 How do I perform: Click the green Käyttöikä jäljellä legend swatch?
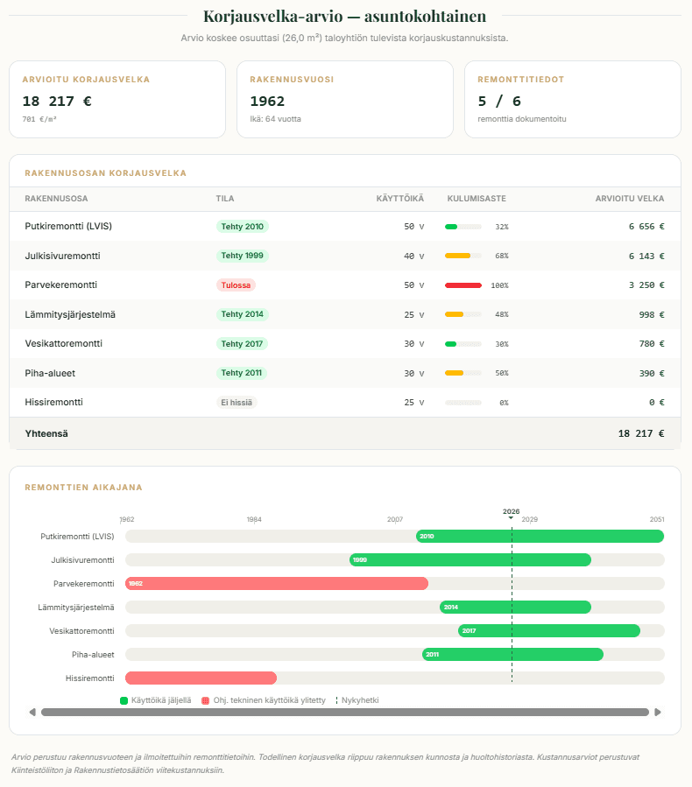point(124,700)
